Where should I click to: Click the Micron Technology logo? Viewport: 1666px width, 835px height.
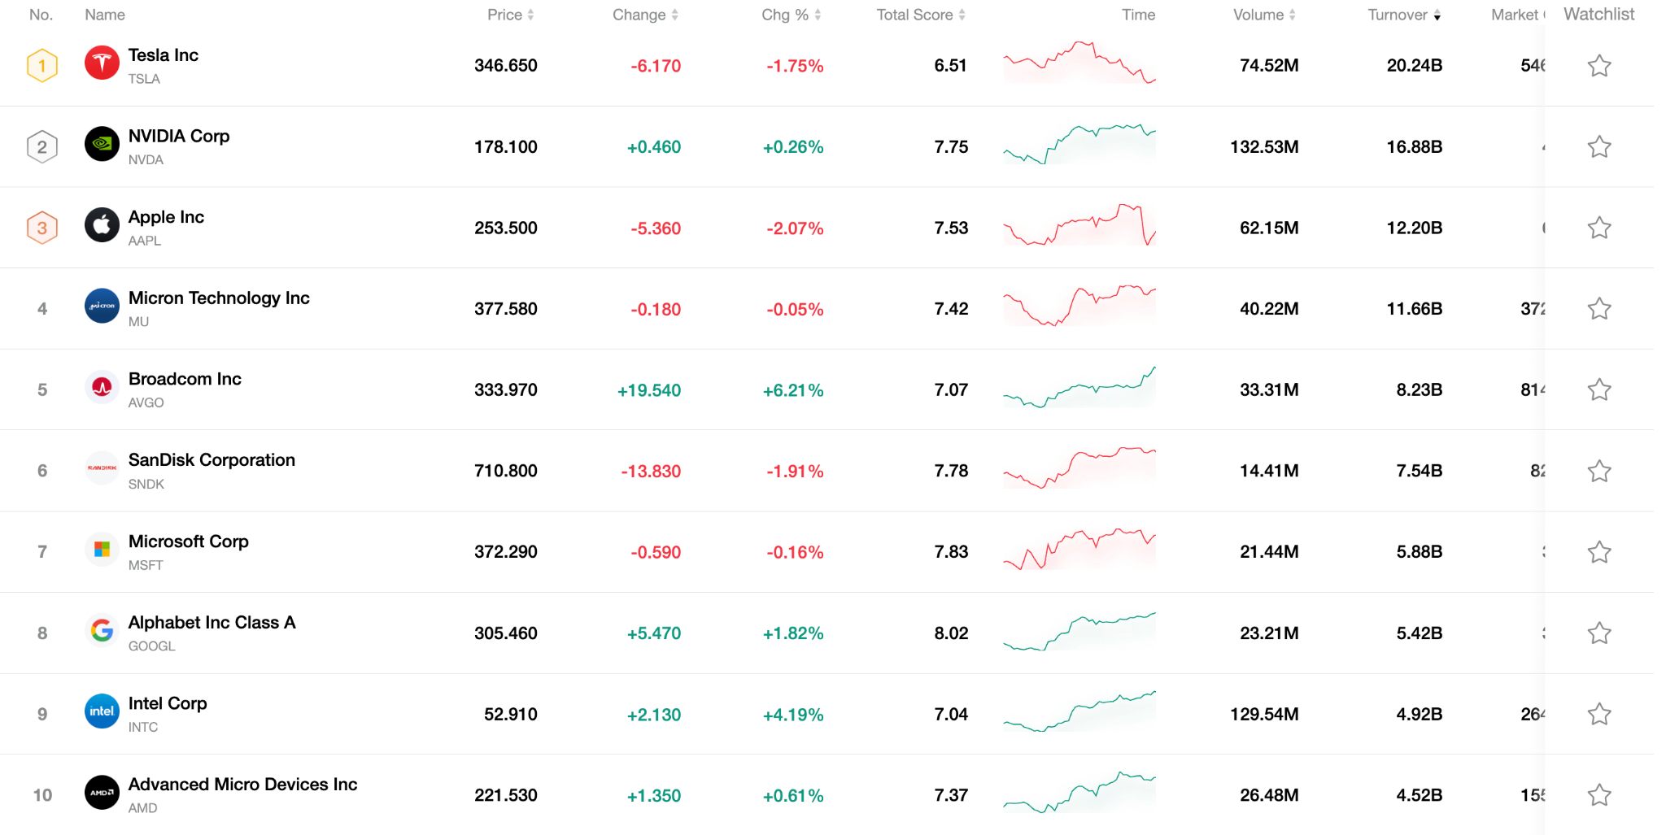(x=101, y=307)
